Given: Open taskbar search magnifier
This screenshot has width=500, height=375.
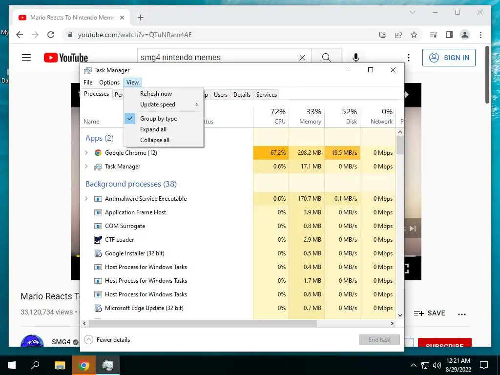Looking at the screenshot, I should (x=35, y=365).
